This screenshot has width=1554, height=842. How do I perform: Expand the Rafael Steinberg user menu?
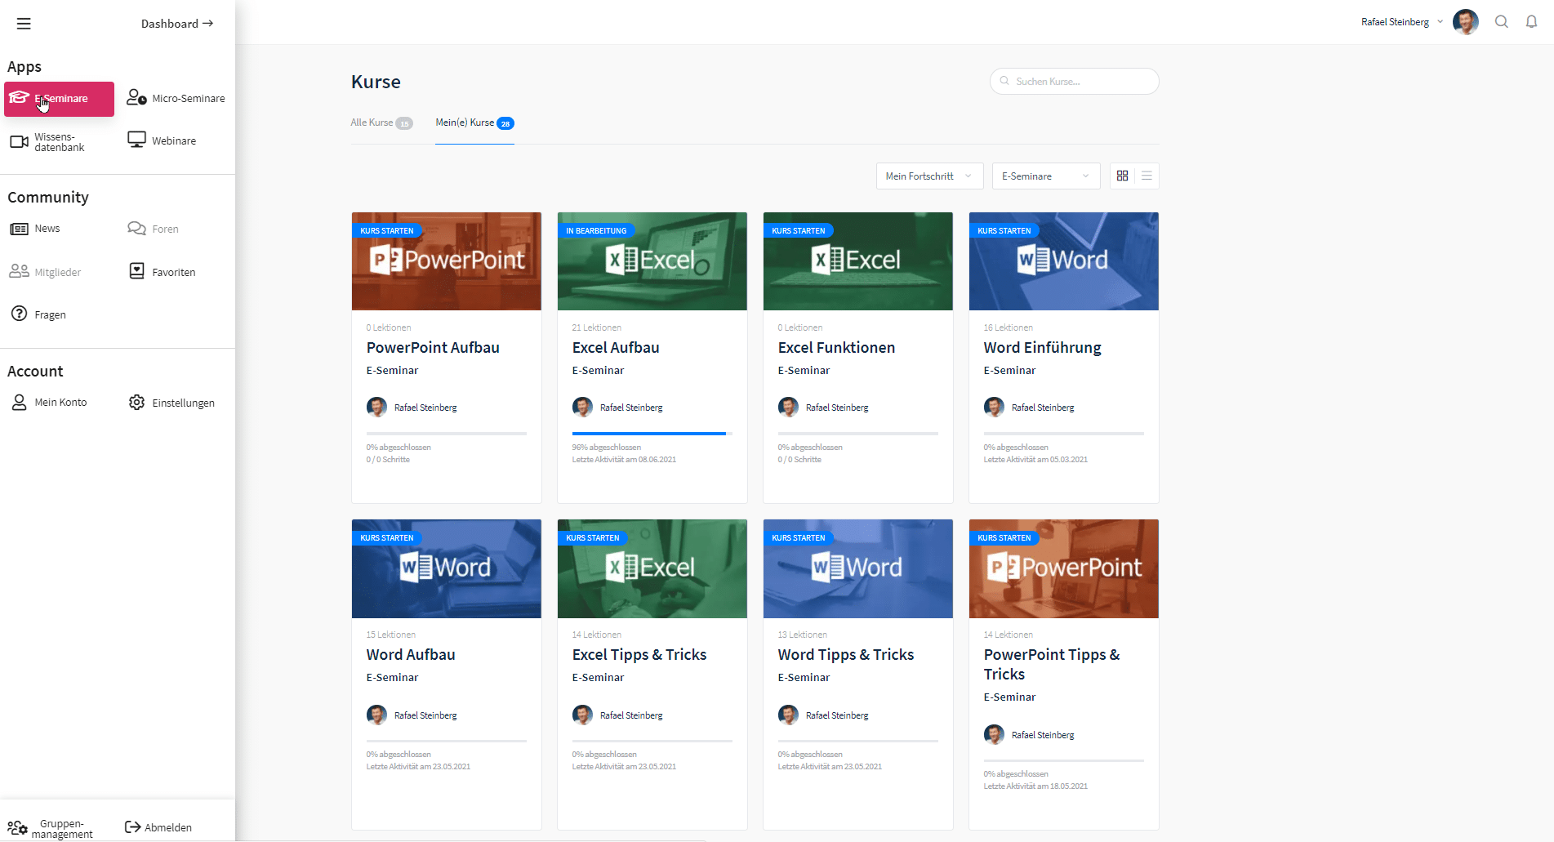click(x=1401, y=22)
